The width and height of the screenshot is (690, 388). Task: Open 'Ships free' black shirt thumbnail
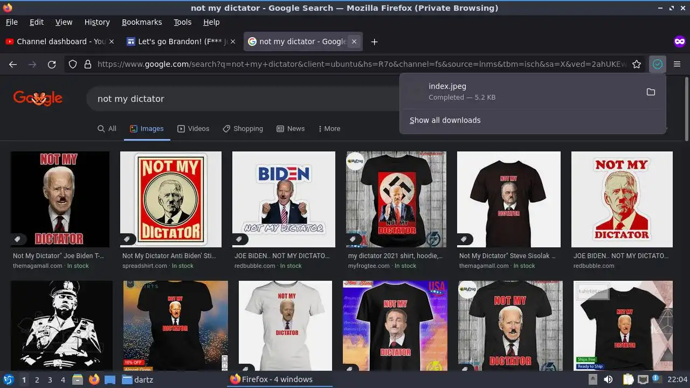pos(623,325)
